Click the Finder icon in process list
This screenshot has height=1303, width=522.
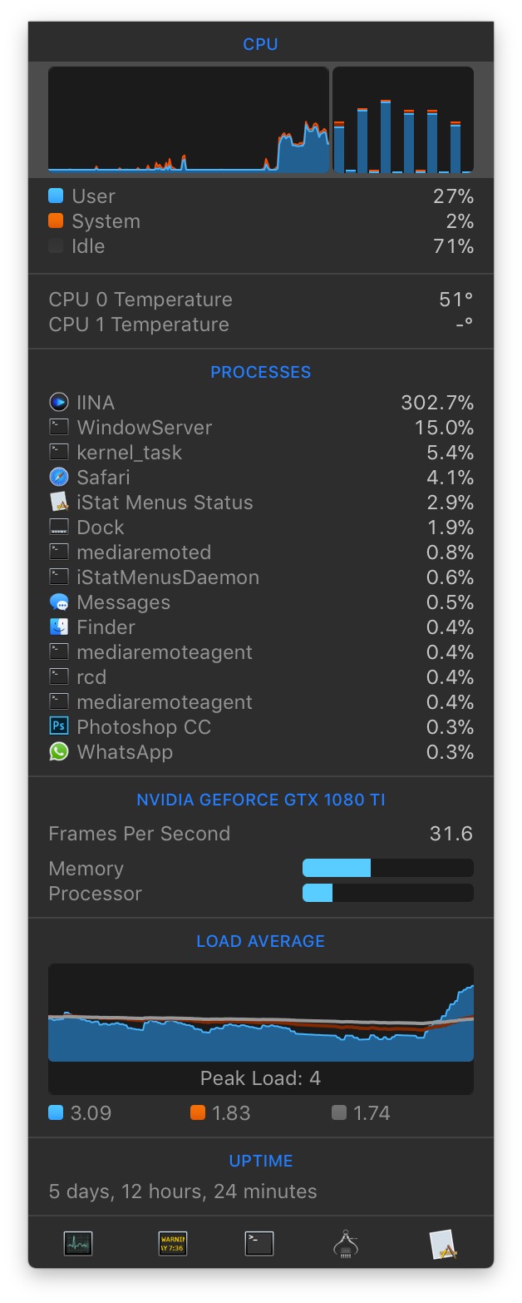point(58,627)
